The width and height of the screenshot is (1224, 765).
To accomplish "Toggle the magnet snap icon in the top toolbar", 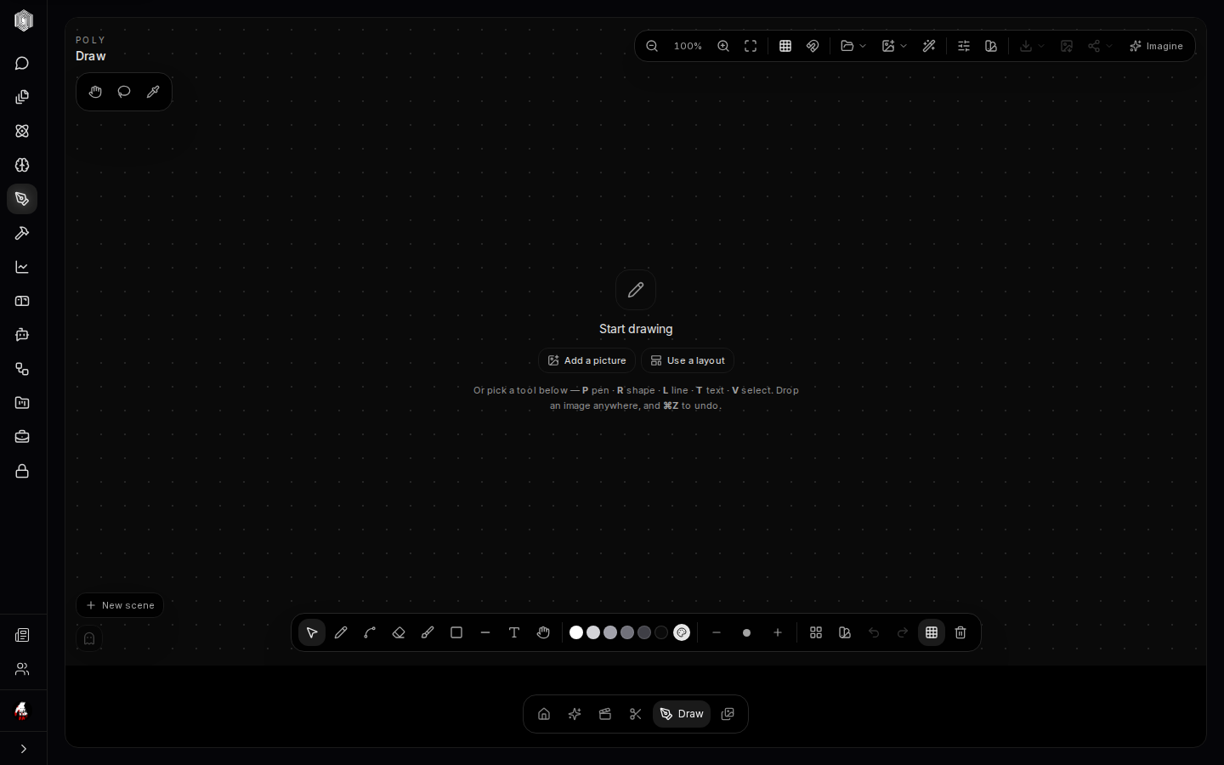I will (x=813, y=46).
